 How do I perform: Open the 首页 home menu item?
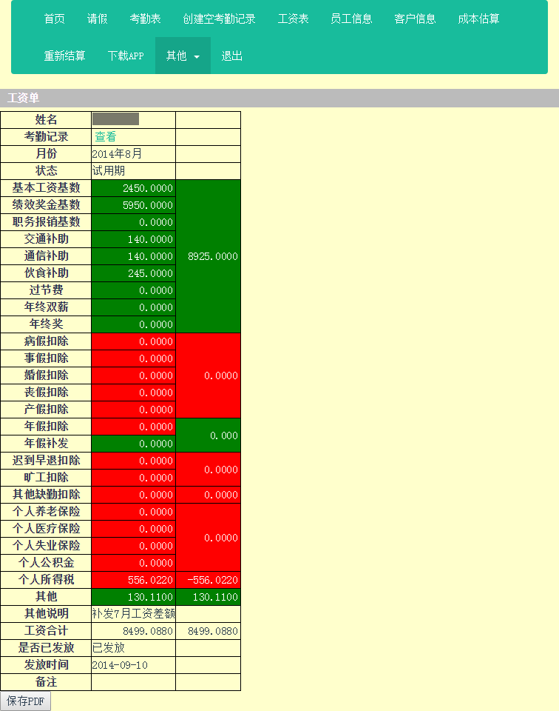pyautogui.click(x=54, y=19)
